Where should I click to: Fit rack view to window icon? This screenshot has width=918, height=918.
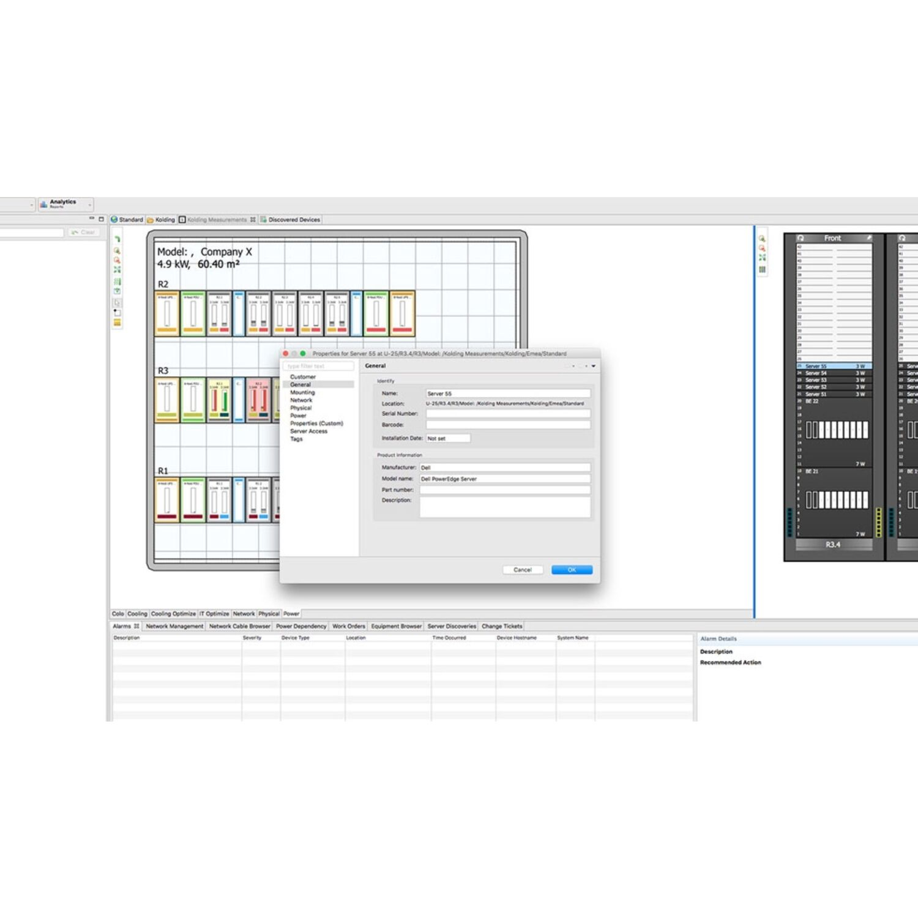pos(763,258)
